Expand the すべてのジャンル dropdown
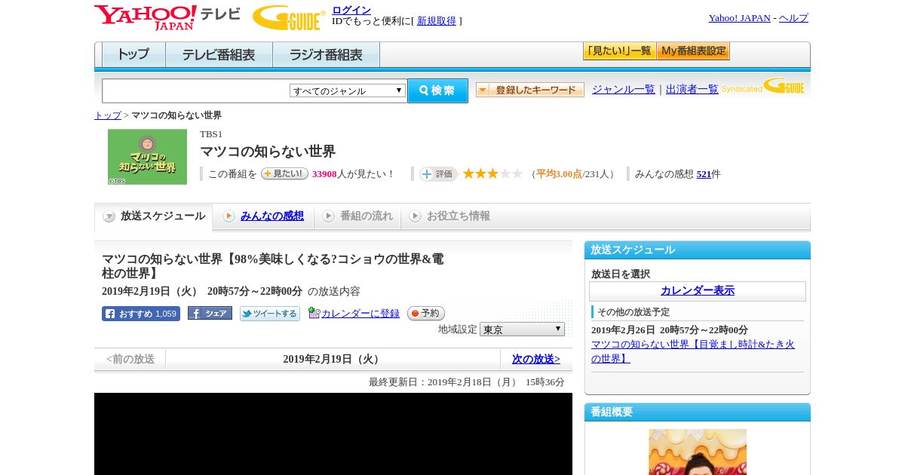Screen dimensions: 905x475 click(x=348, y=90)
